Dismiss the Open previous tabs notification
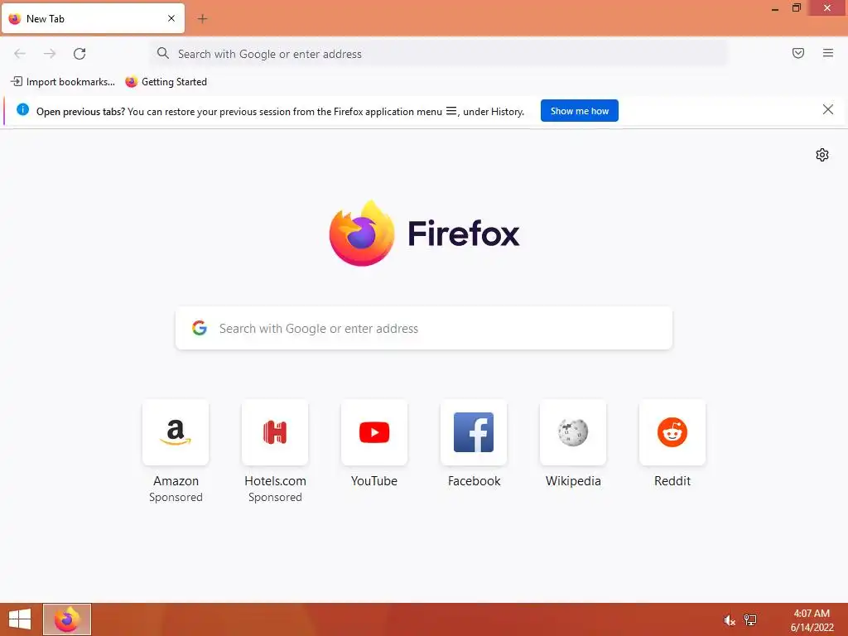The height and width of the screenshot is (636, 848). [x=827, y=110]
